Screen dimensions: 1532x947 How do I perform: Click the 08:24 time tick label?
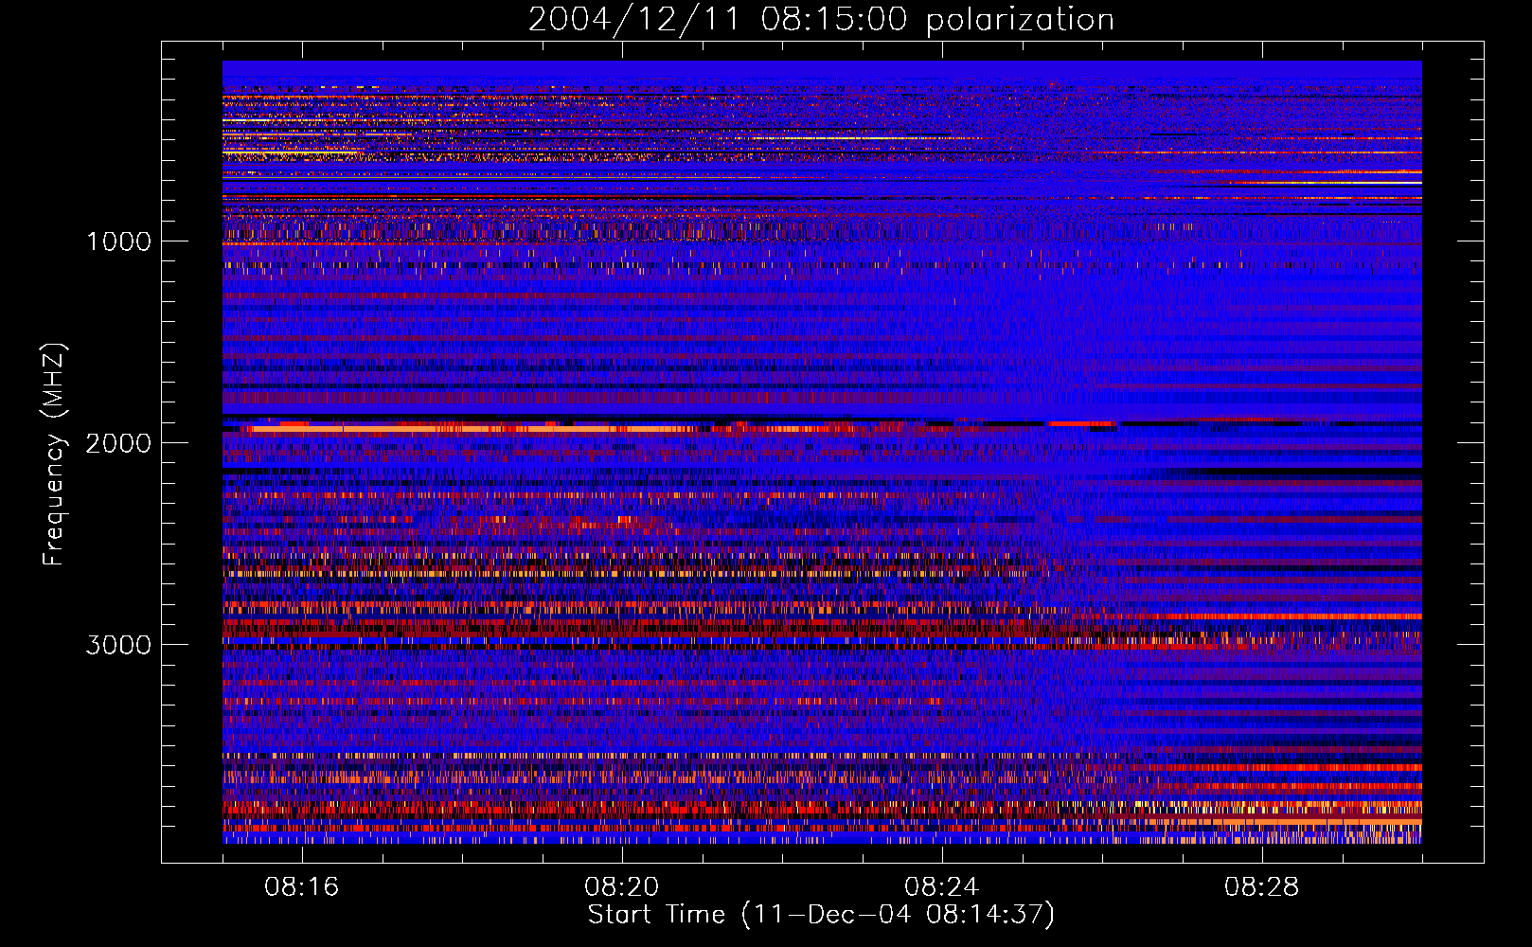coord(942,887)
